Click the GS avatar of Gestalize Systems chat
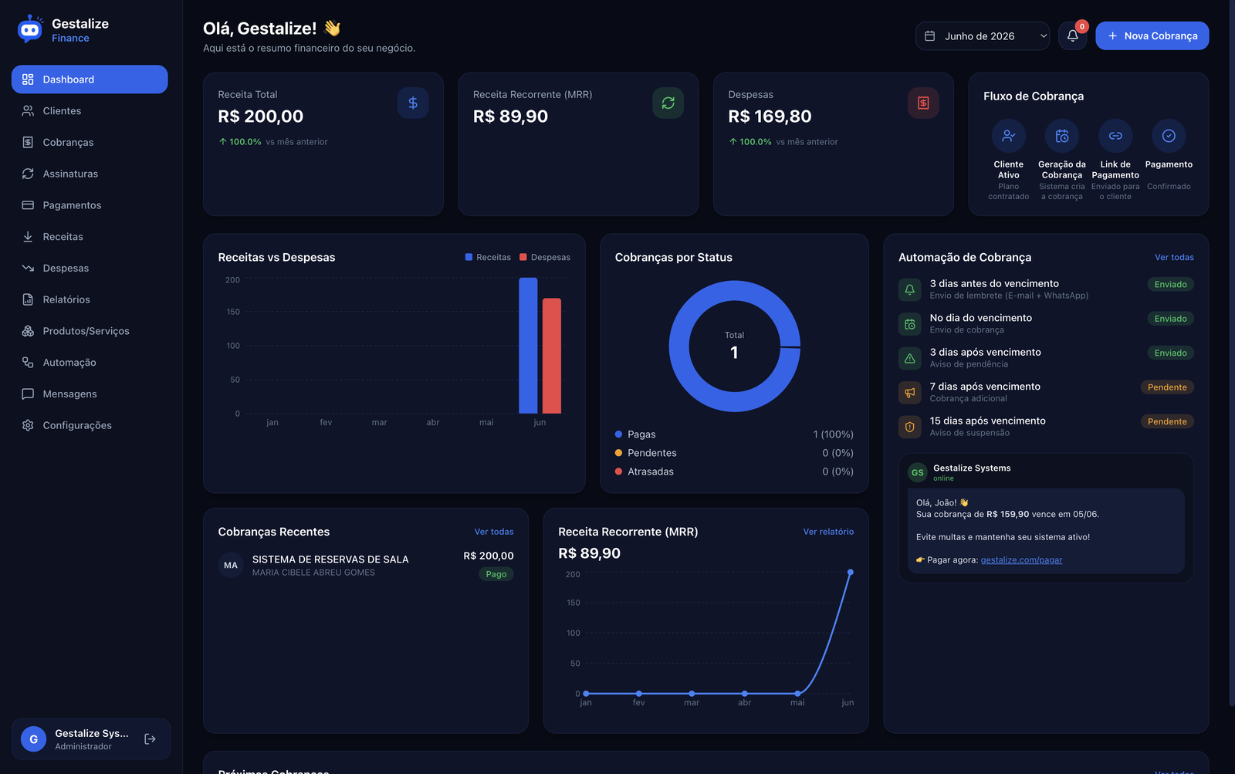Image resolution: width=1235 pixels, height=774 pixels. coord(918,473)
